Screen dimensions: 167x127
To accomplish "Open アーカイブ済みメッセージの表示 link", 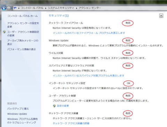I will tap(23, 42).
